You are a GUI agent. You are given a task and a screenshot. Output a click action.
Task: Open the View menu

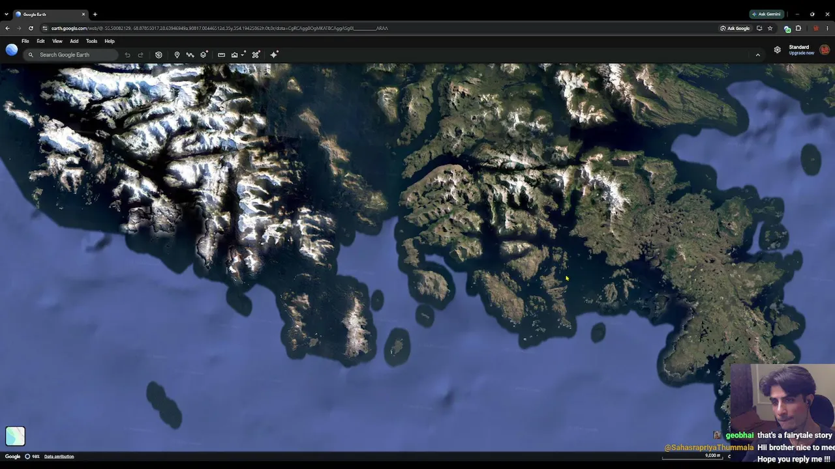click(x=57, y=41)
